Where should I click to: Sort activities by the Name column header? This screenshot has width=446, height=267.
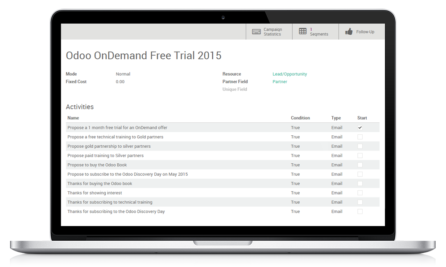point(73,118)
